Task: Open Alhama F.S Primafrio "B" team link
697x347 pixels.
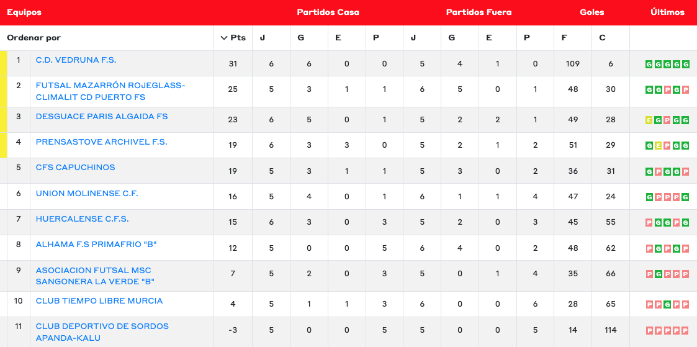Action: [x=96, y=245]
